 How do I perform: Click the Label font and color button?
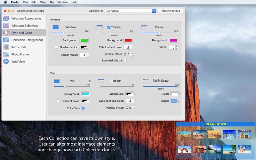coord(130,101)
